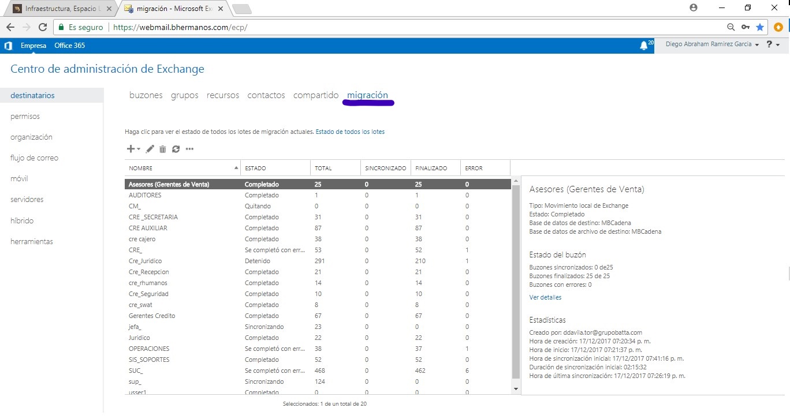
Task: Switch to the buzones tab
Action: [146, 95]
